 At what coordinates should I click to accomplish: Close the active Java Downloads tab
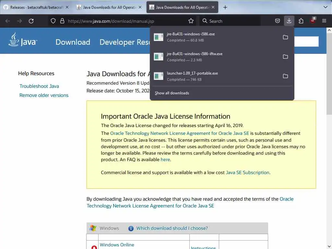(213, 7)
